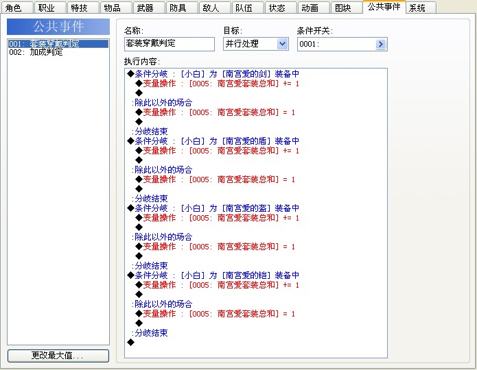477x370 pixels.
Task: Open the 武器 tab
Action: [149, 8]
